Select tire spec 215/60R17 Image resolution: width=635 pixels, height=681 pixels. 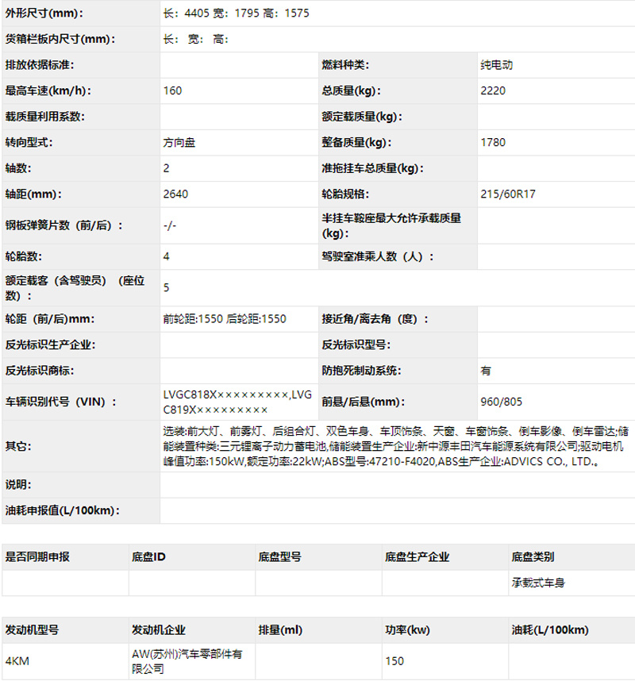(508, 194)
